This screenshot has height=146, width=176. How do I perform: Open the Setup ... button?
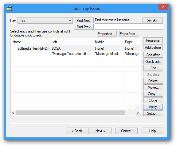(153, 113)
